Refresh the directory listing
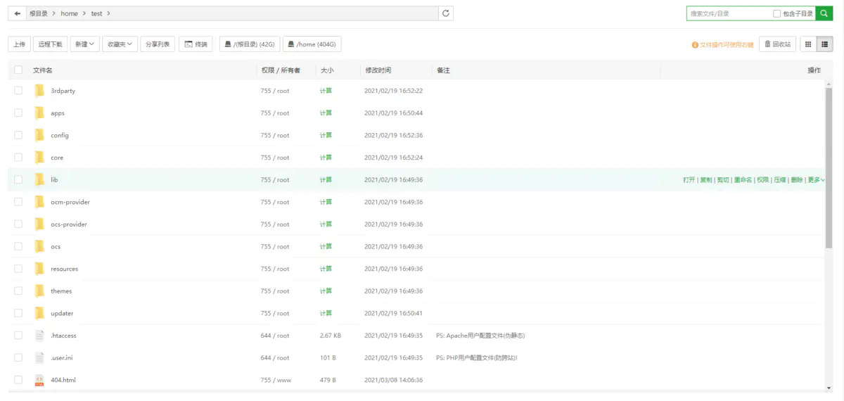 pyautogui.click(x=446, y=13)
